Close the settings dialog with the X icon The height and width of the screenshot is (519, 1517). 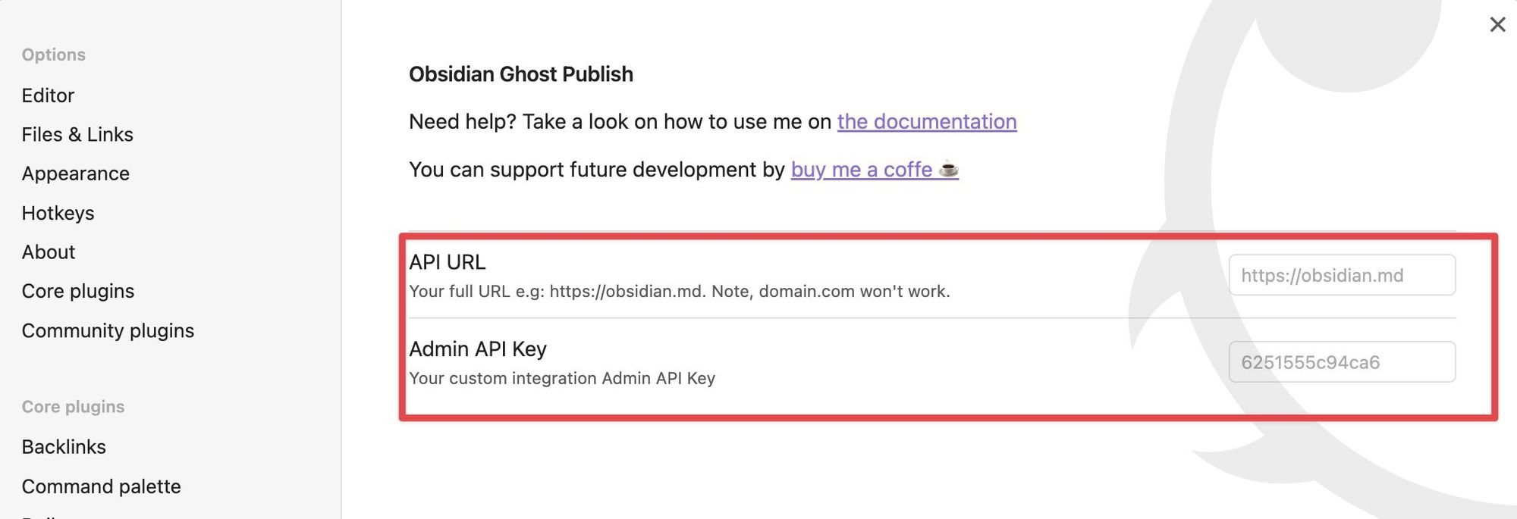coord(1497,25)
